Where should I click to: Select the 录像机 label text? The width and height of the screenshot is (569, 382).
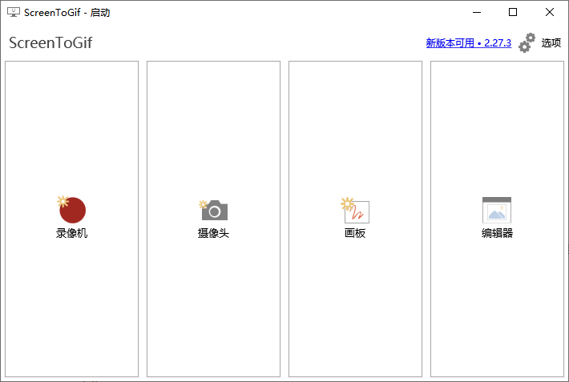click(72, 234)
